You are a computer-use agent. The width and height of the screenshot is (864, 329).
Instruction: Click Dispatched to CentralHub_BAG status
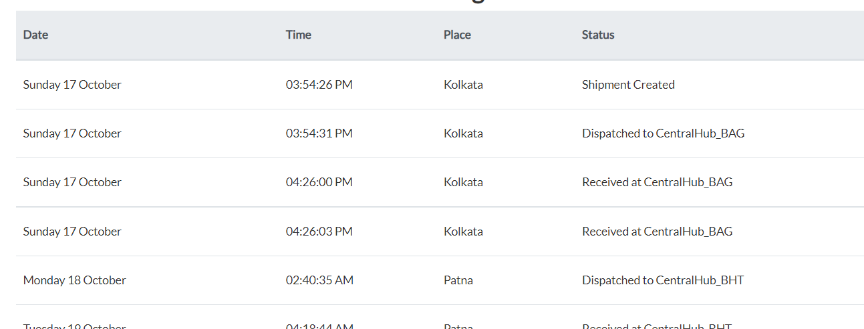[663, 133]
